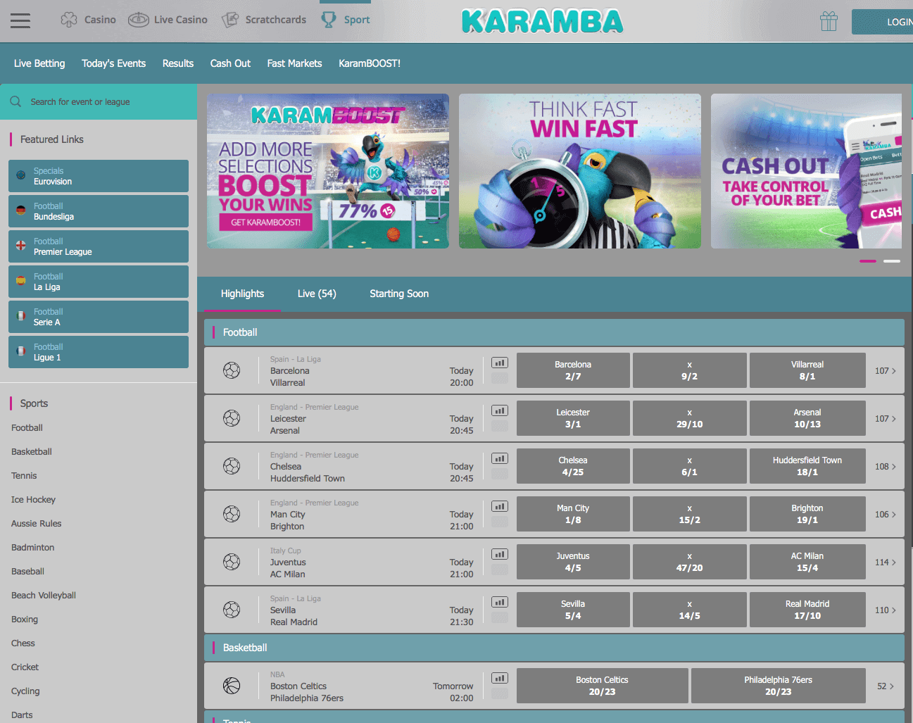Click the Premier League England flag icon
Viewport: 913px width, 723px height.
click(20, 245)
